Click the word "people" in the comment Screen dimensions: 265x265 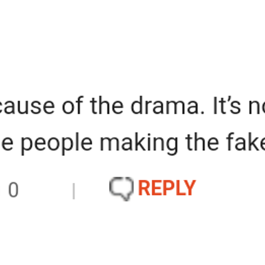coord(57,144)
